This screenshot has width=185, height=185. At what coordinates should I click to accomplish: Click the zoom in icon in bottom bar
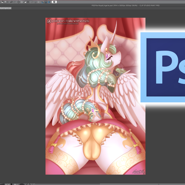point(9,184)
